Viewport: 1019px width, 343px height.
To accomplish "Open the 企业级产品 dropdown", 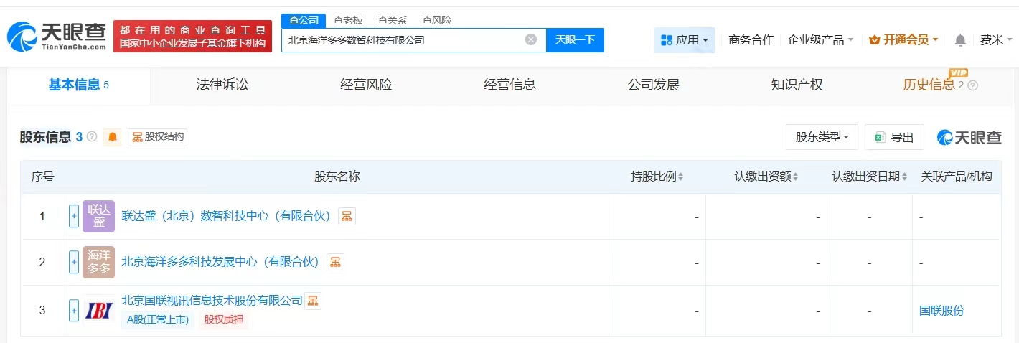I will (820, 40).
